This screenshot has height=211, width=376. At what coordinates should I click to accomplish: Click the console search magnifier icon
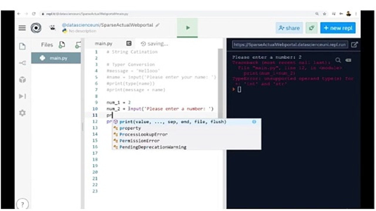pos(338,60)
